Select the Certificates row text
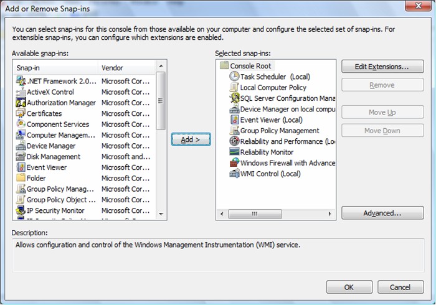Image resolution: width=436 pixels, height=305 pixels. [44, 114]
